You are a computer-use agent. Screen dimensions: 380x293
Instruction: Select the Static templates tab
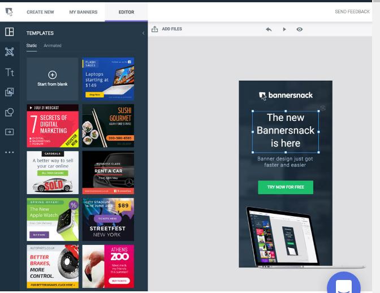click(x=32, y=45)
